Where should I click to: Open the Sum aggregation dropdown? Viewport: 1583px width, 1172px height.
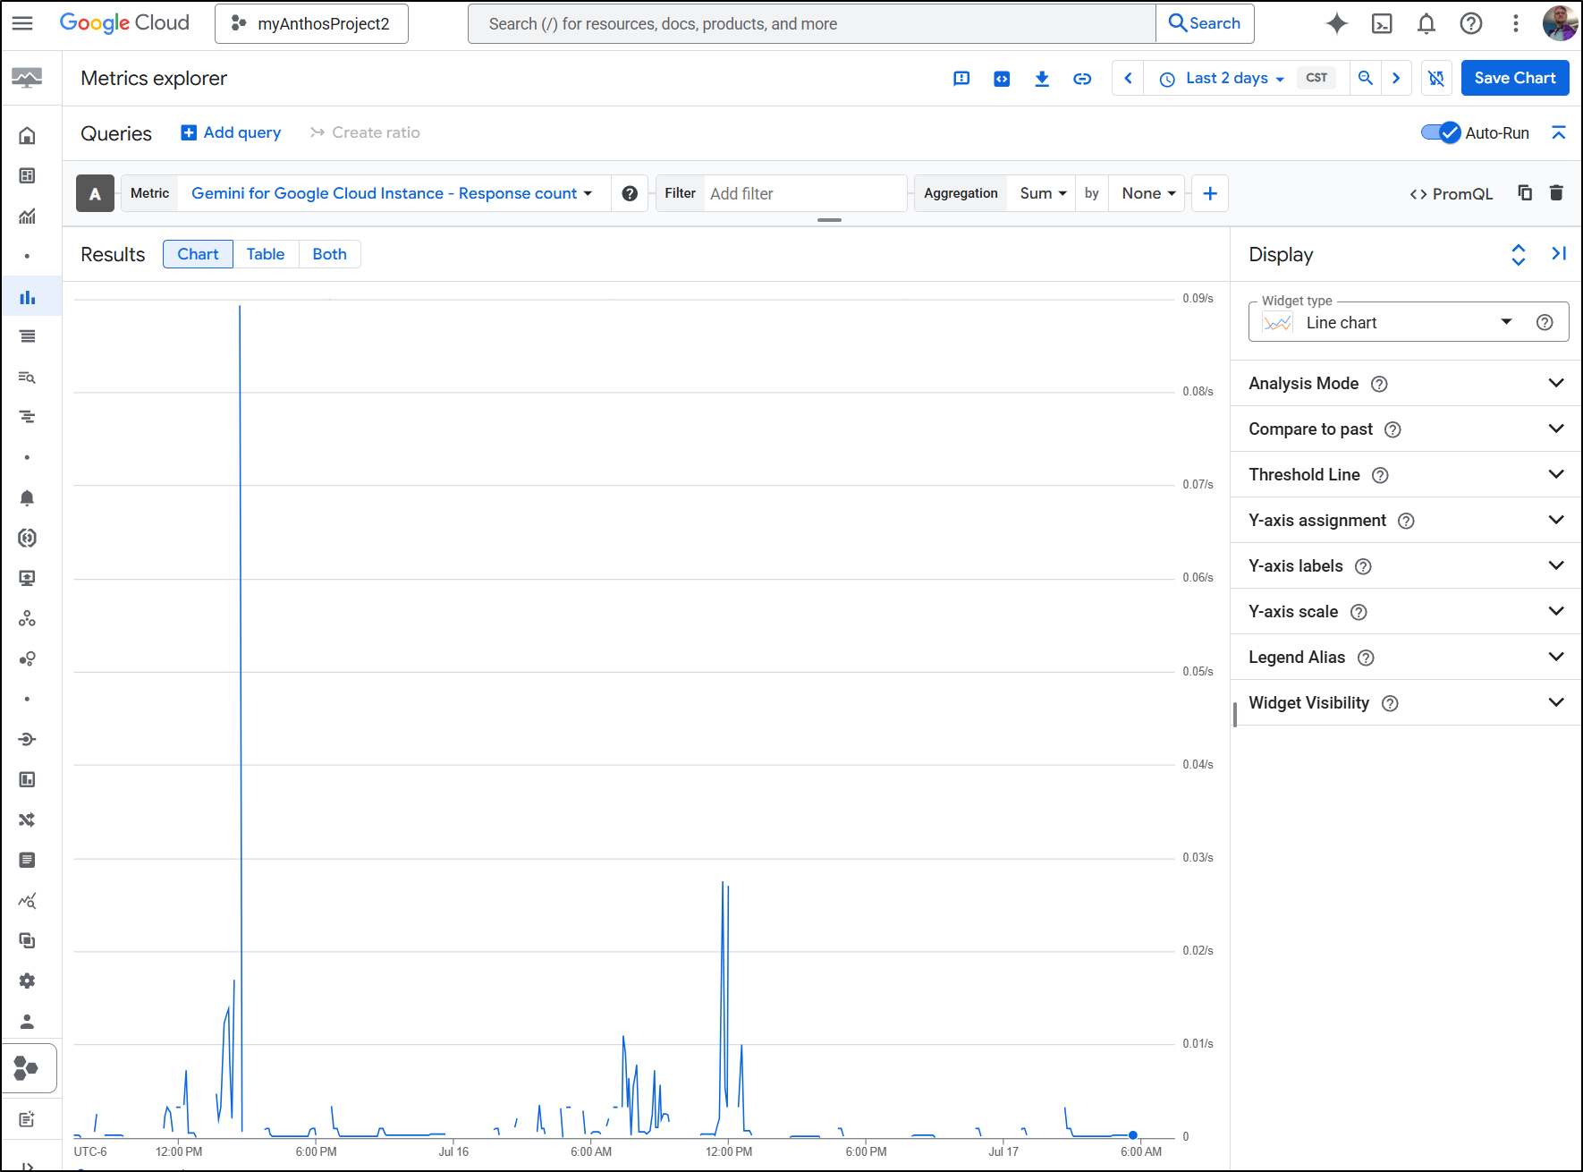point(1042,193)
